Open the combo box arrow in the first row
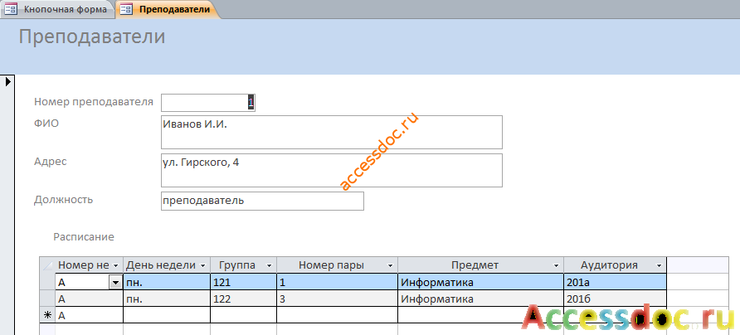This screenshot has height=335, width=740. [x=115, y=283]
